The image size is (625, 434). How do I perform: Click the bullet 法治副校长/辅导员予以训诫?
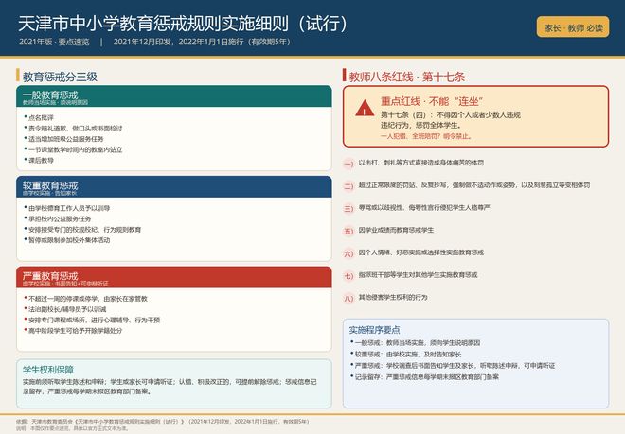[x=67, y=309]
